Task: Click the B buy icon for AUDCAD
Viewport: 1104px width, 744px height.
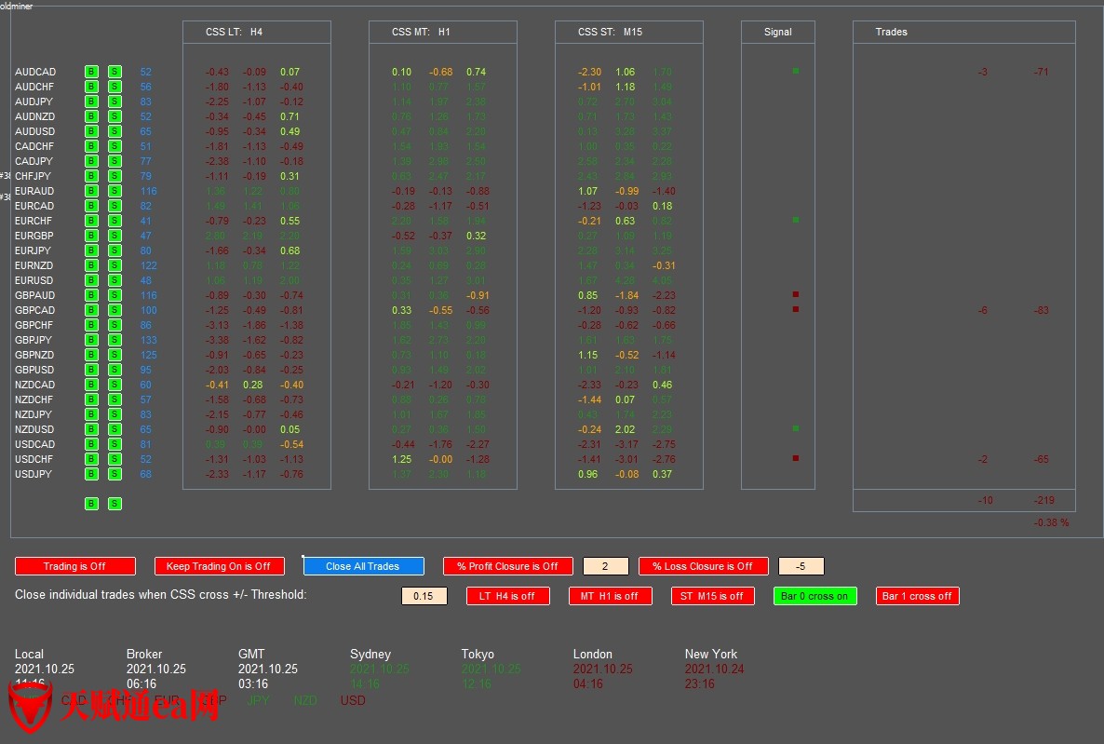Action: tap(91, 72)
